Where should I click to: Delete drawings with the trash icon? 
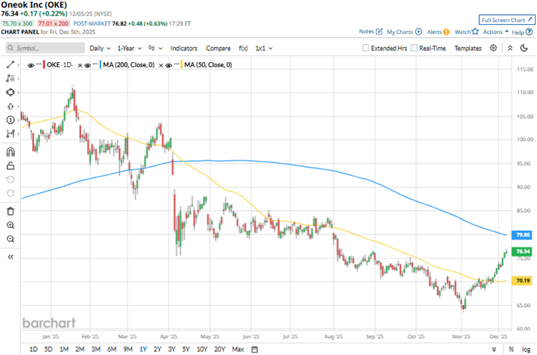pos(10,211)
